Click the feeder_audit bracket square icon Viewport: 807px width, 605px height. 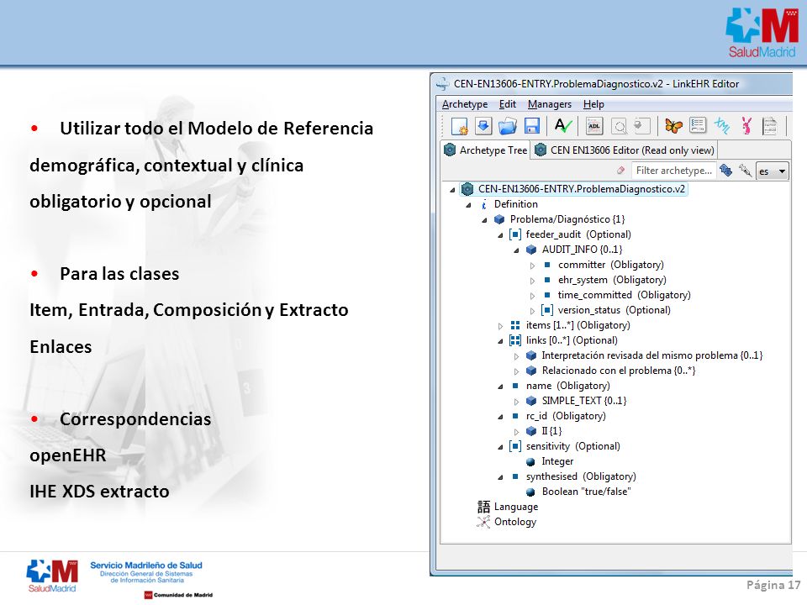pyautogui.click(x=515, y=234)
